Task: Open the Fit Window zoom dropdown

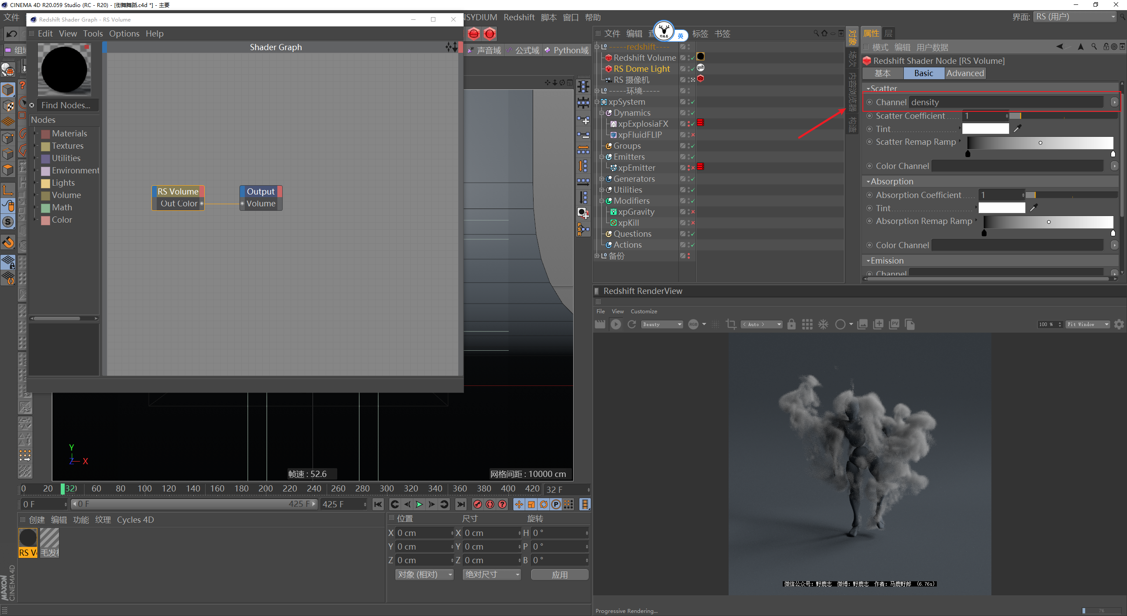Action: tap(1088, 324)
